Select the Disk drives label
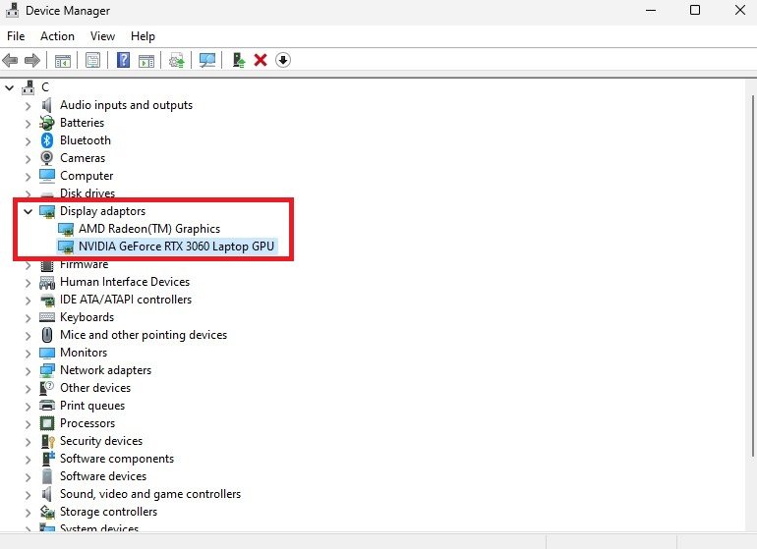The height and width of the screenshot is (549, 757). [x=87, y=192]
